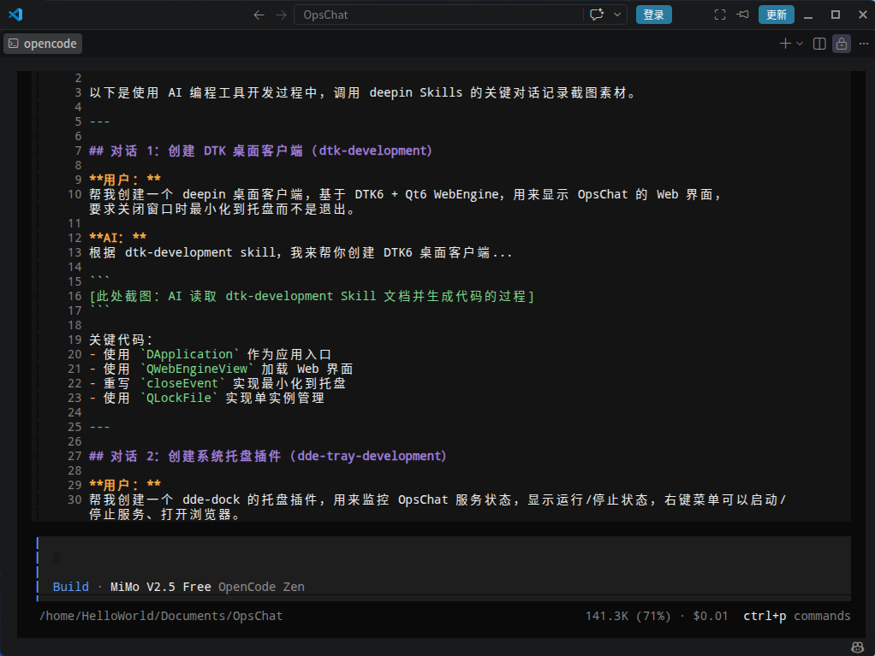Click the **用户：** label on line 9

[x=125, y=180]
